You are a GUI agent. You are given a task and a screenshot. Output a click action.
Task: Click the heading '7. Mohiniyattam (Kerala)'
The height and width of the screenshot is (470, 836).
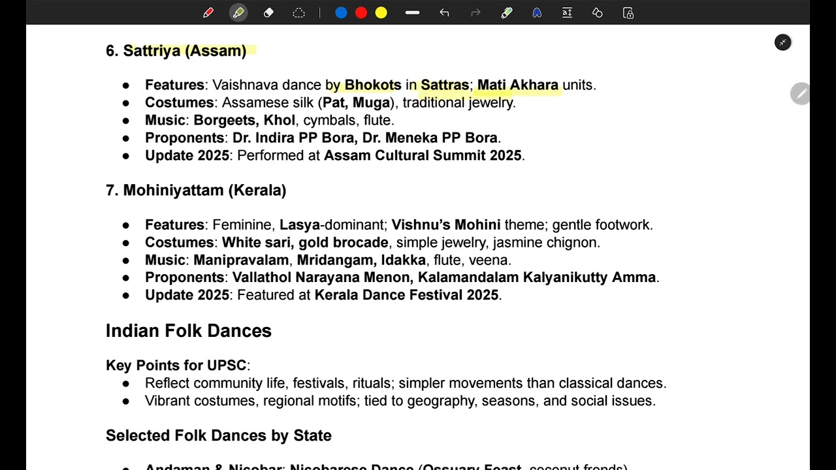coord(196,191)
